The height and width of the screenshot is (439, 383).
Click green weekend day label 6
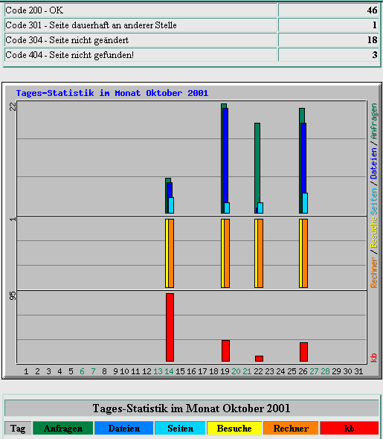[x=82, y=371]
